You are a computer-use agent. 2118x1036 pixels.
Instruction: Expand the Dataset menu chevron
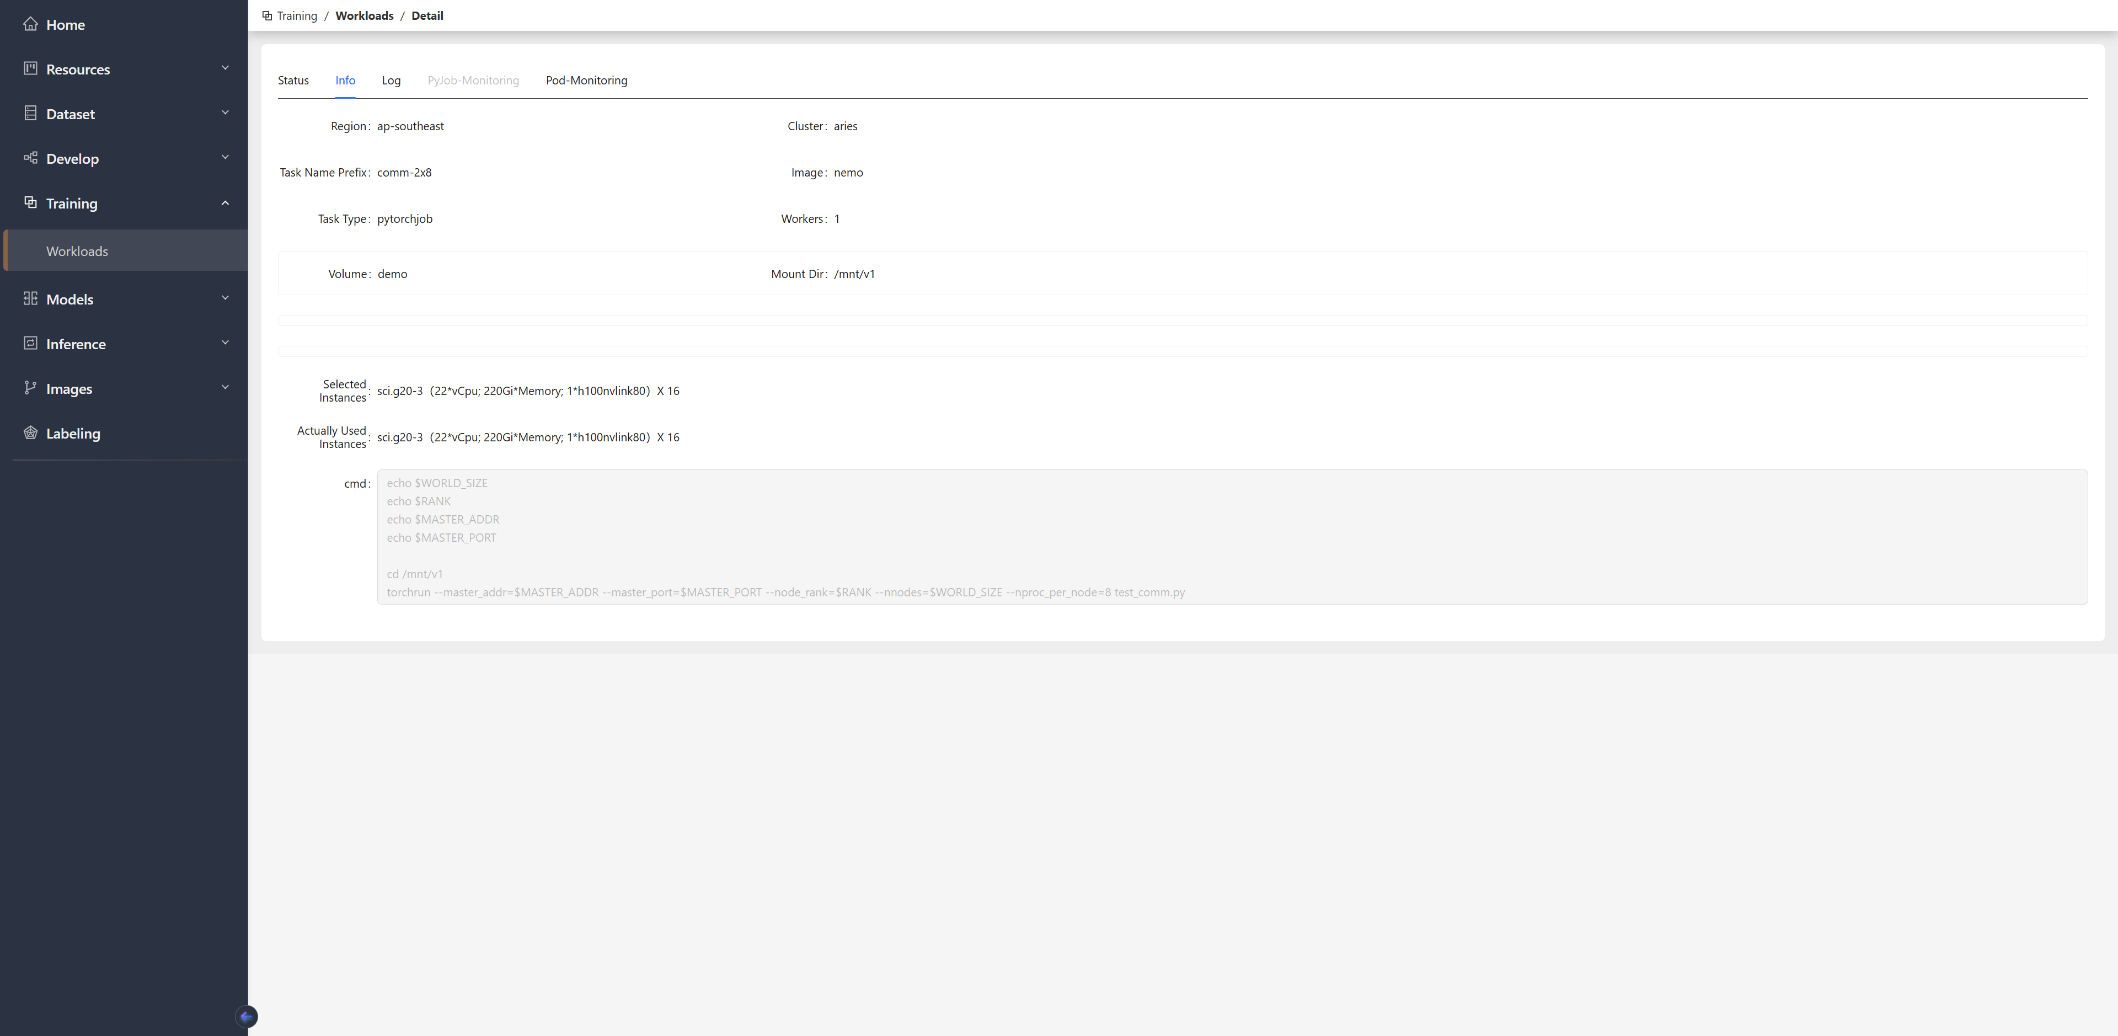[225, 113]
